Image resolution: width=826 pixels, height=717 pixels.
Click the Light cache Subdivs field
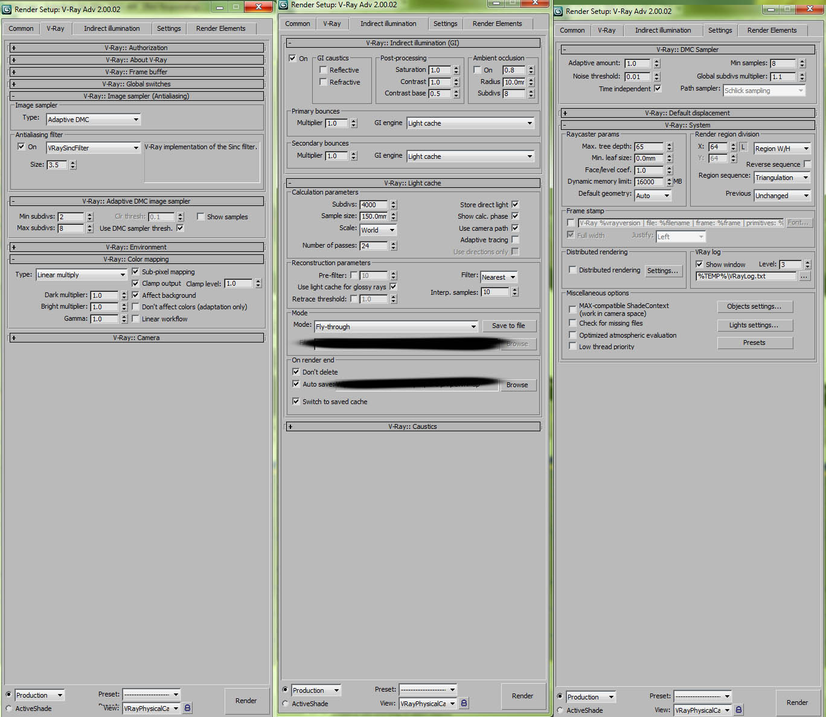[374, 205]
